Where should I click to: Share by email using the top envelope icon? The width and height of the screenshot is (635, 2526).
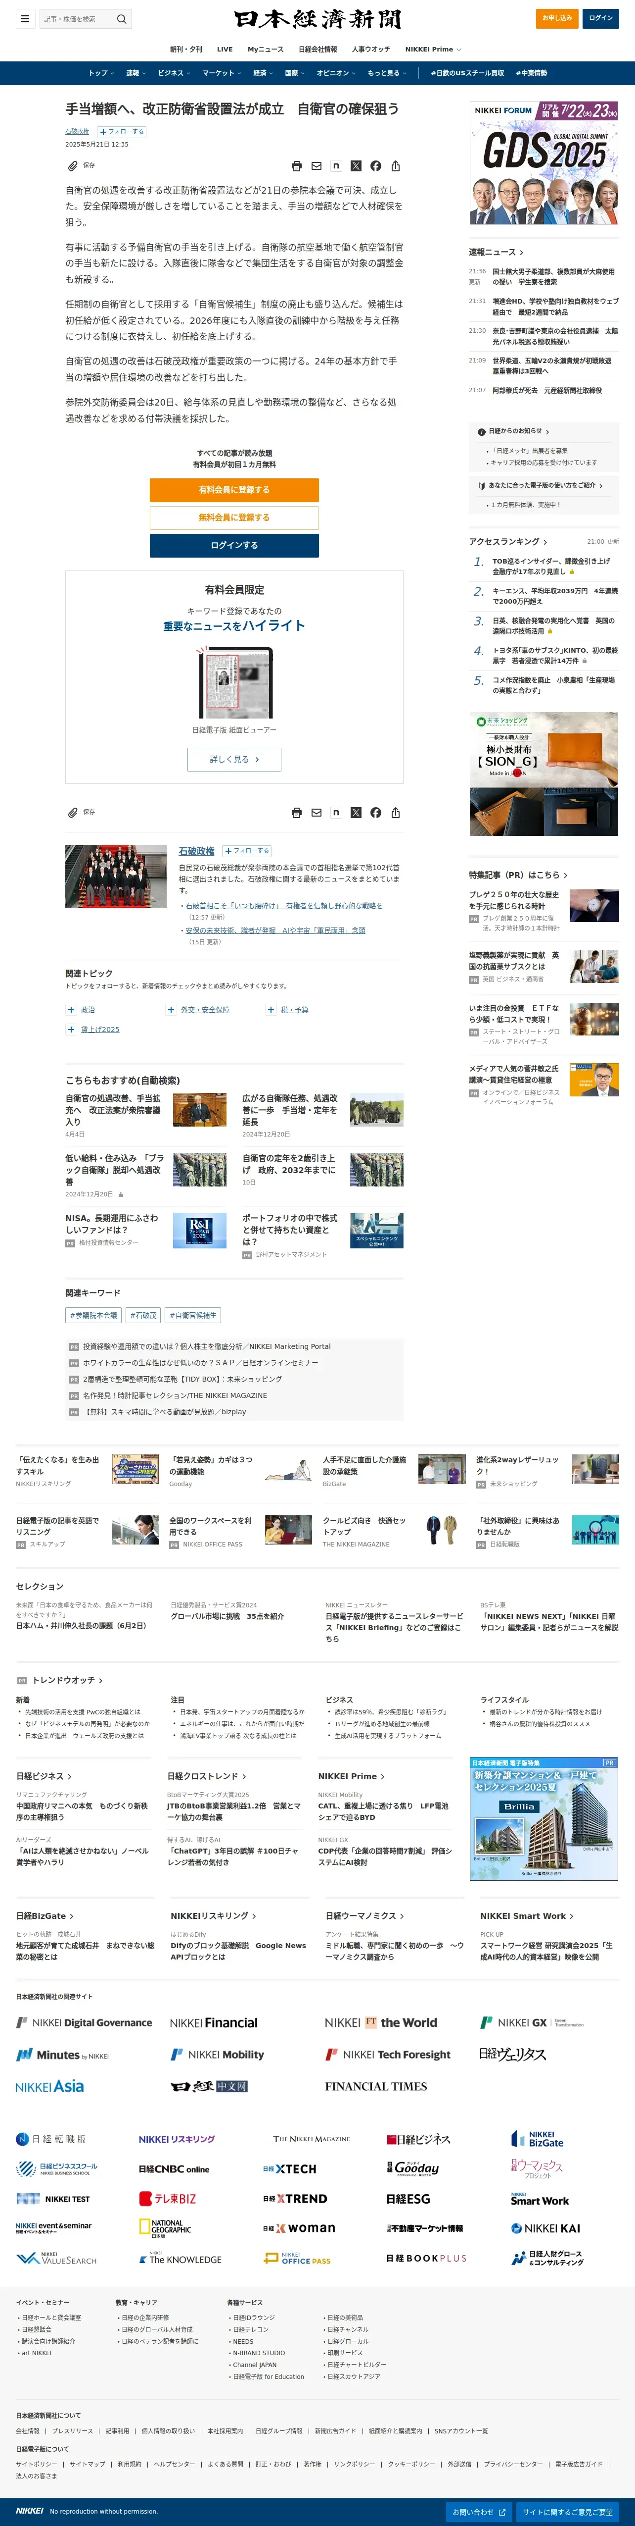317,166
